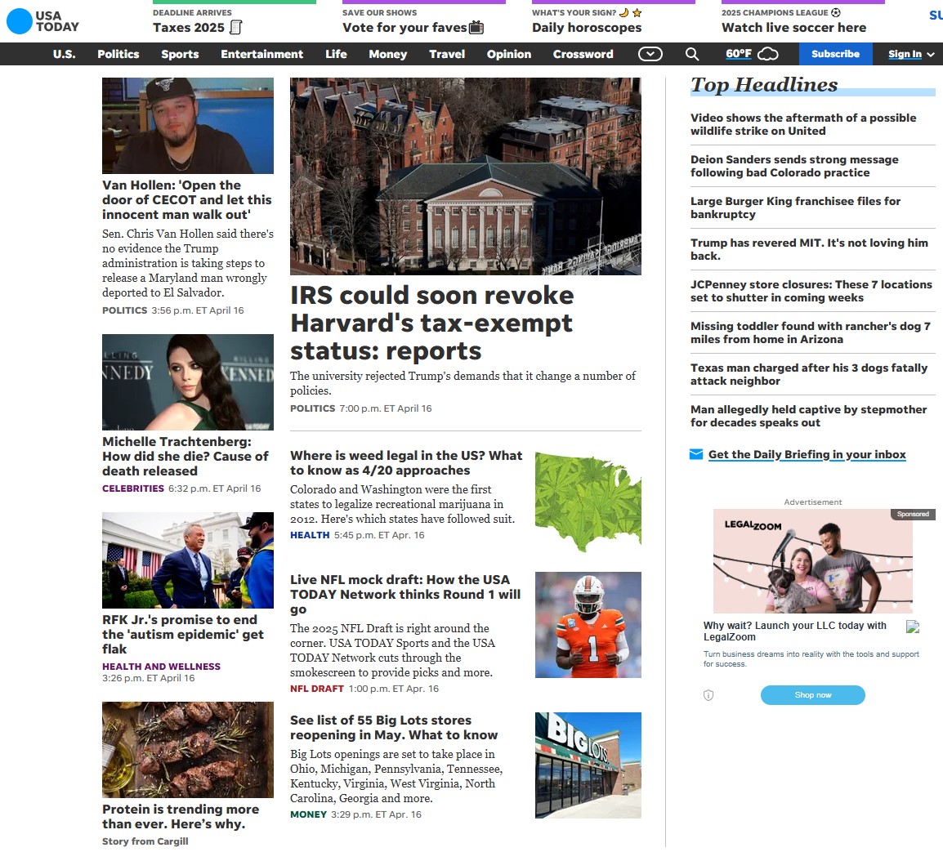
Task: Open Where is weed legal in the US article
Action: point(406,463)
